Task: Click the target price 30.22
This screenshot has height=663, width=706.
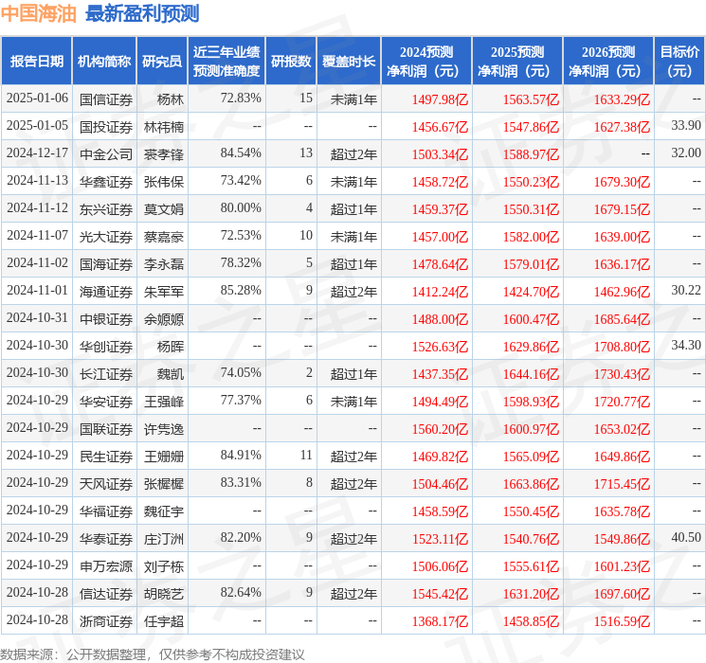Action: 686,290
